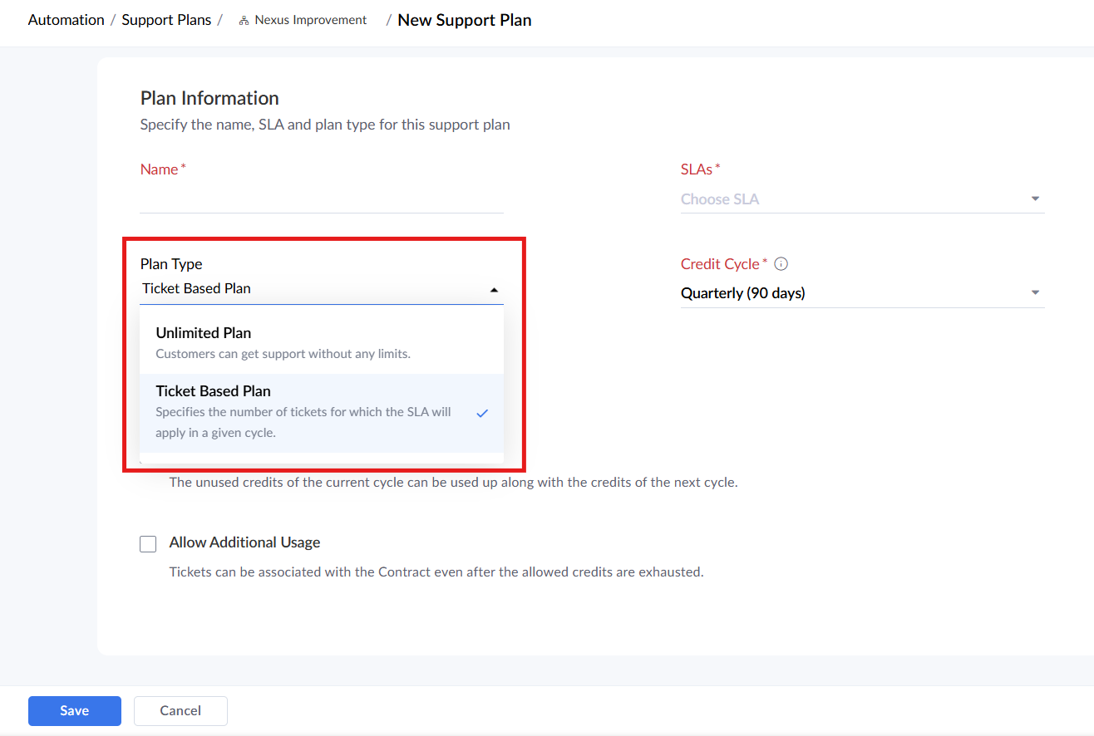The height and width of the screenshot is (736, 1094).
Task: Click the Allow Additional Usage label
Action: pos(244,542)
